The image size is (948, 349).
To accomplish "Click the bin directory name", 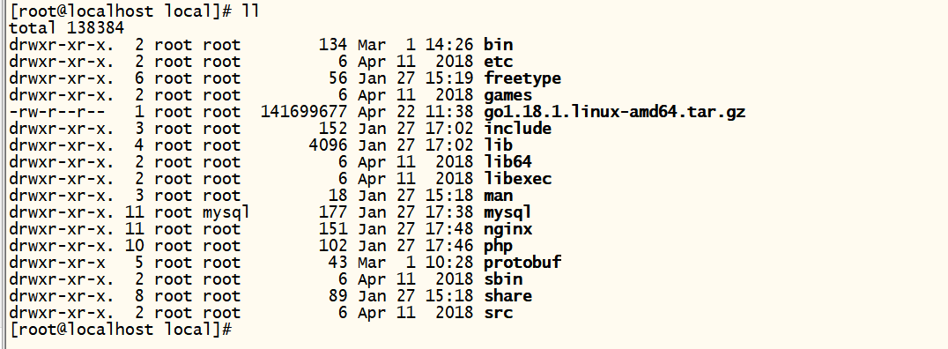I will [498, 45].
